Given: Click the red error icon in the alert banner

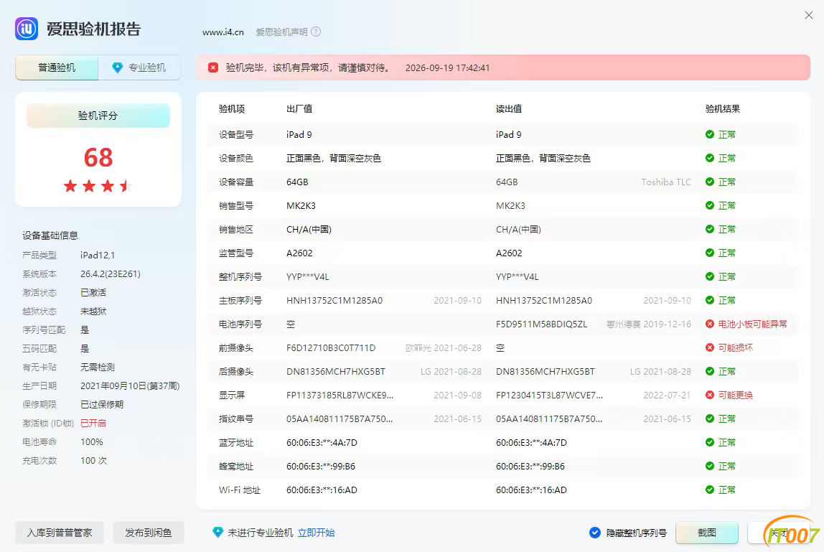Looking at the screenshot, I should pos(213,67).
